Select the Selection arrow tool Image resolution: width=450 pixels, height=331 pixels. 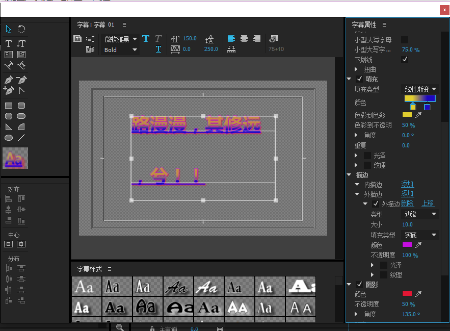click(8, 29)
